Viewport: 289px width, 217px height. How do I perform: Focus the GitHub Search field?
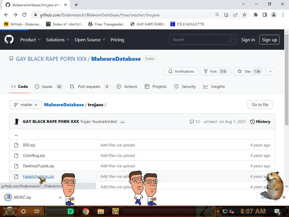[203, 40]
